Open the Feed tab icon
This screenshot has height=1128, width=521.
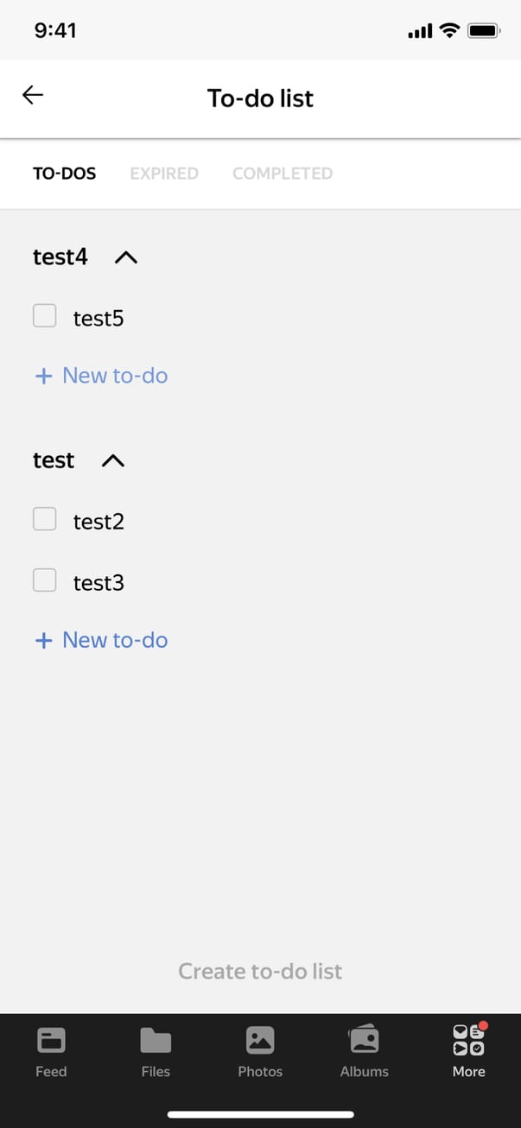pyautogui.click(x=51, y=1040)
